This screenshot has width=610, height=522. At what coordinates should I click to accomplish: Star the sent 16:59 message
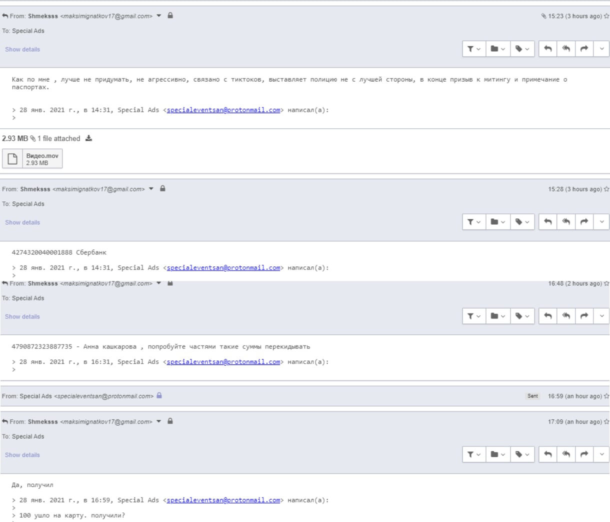[x=606, y=396]
